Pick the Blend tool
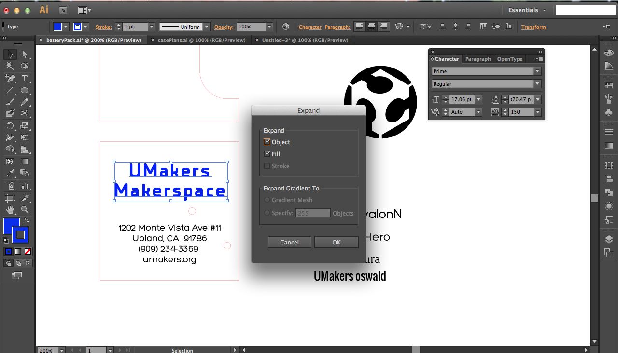Image resolution: width=618 pixels, height=353 pixels. (25, 174)
